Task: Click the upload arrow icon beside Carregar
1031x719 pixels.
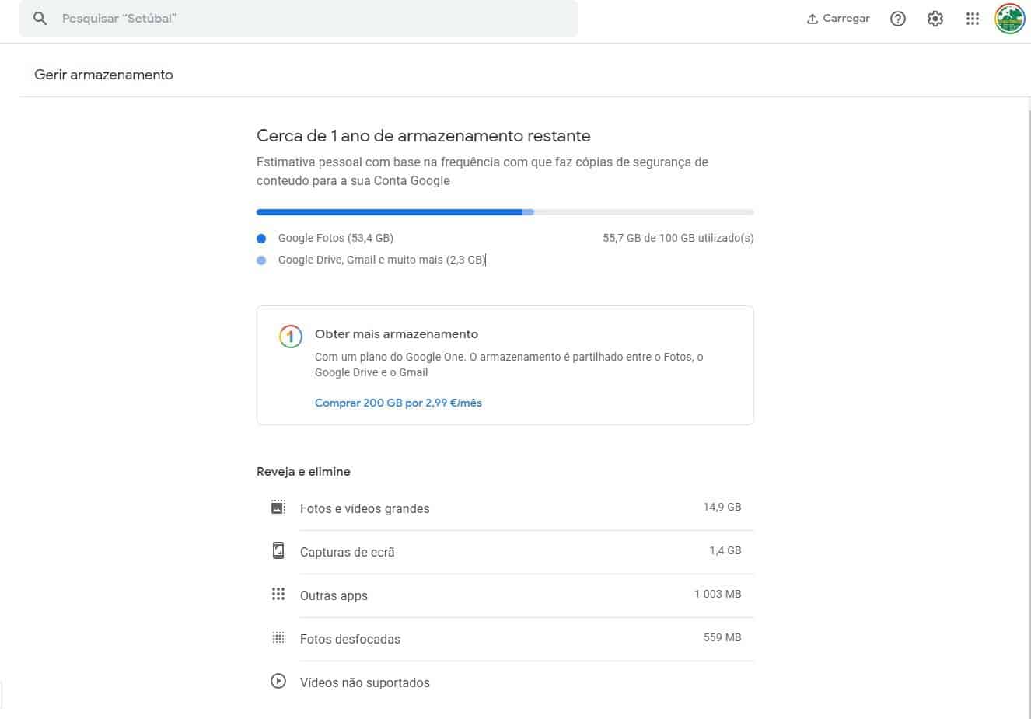Action: (x=813, y=19)
